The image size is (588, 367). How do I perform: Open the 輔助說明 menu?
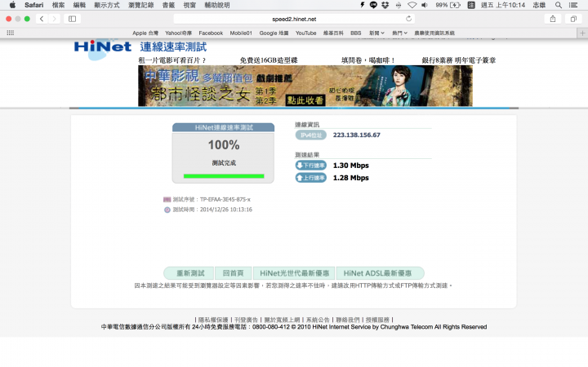217,5
